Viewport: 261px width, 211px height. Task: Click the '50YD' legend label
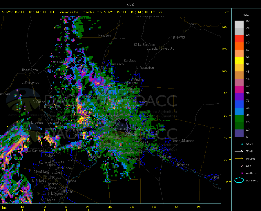coord(249,144)
